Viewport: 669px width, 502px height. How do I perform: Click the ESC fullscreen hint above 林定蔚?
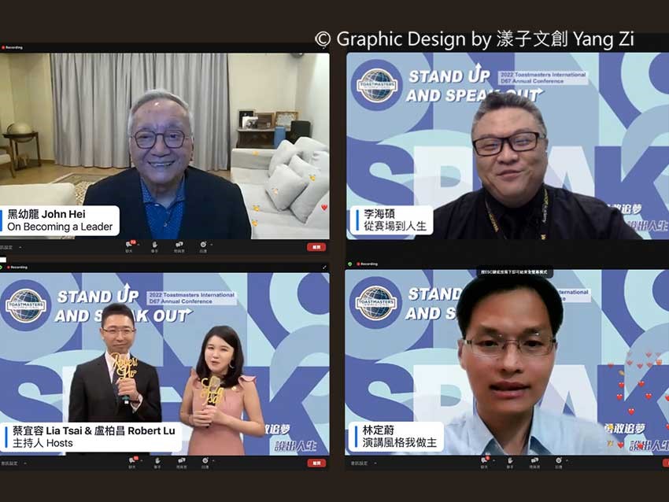tap(514, 272)
